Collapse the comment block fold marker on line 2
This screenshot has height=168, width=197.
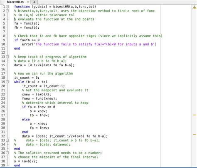pyautogui.click(x=7, y=11)
